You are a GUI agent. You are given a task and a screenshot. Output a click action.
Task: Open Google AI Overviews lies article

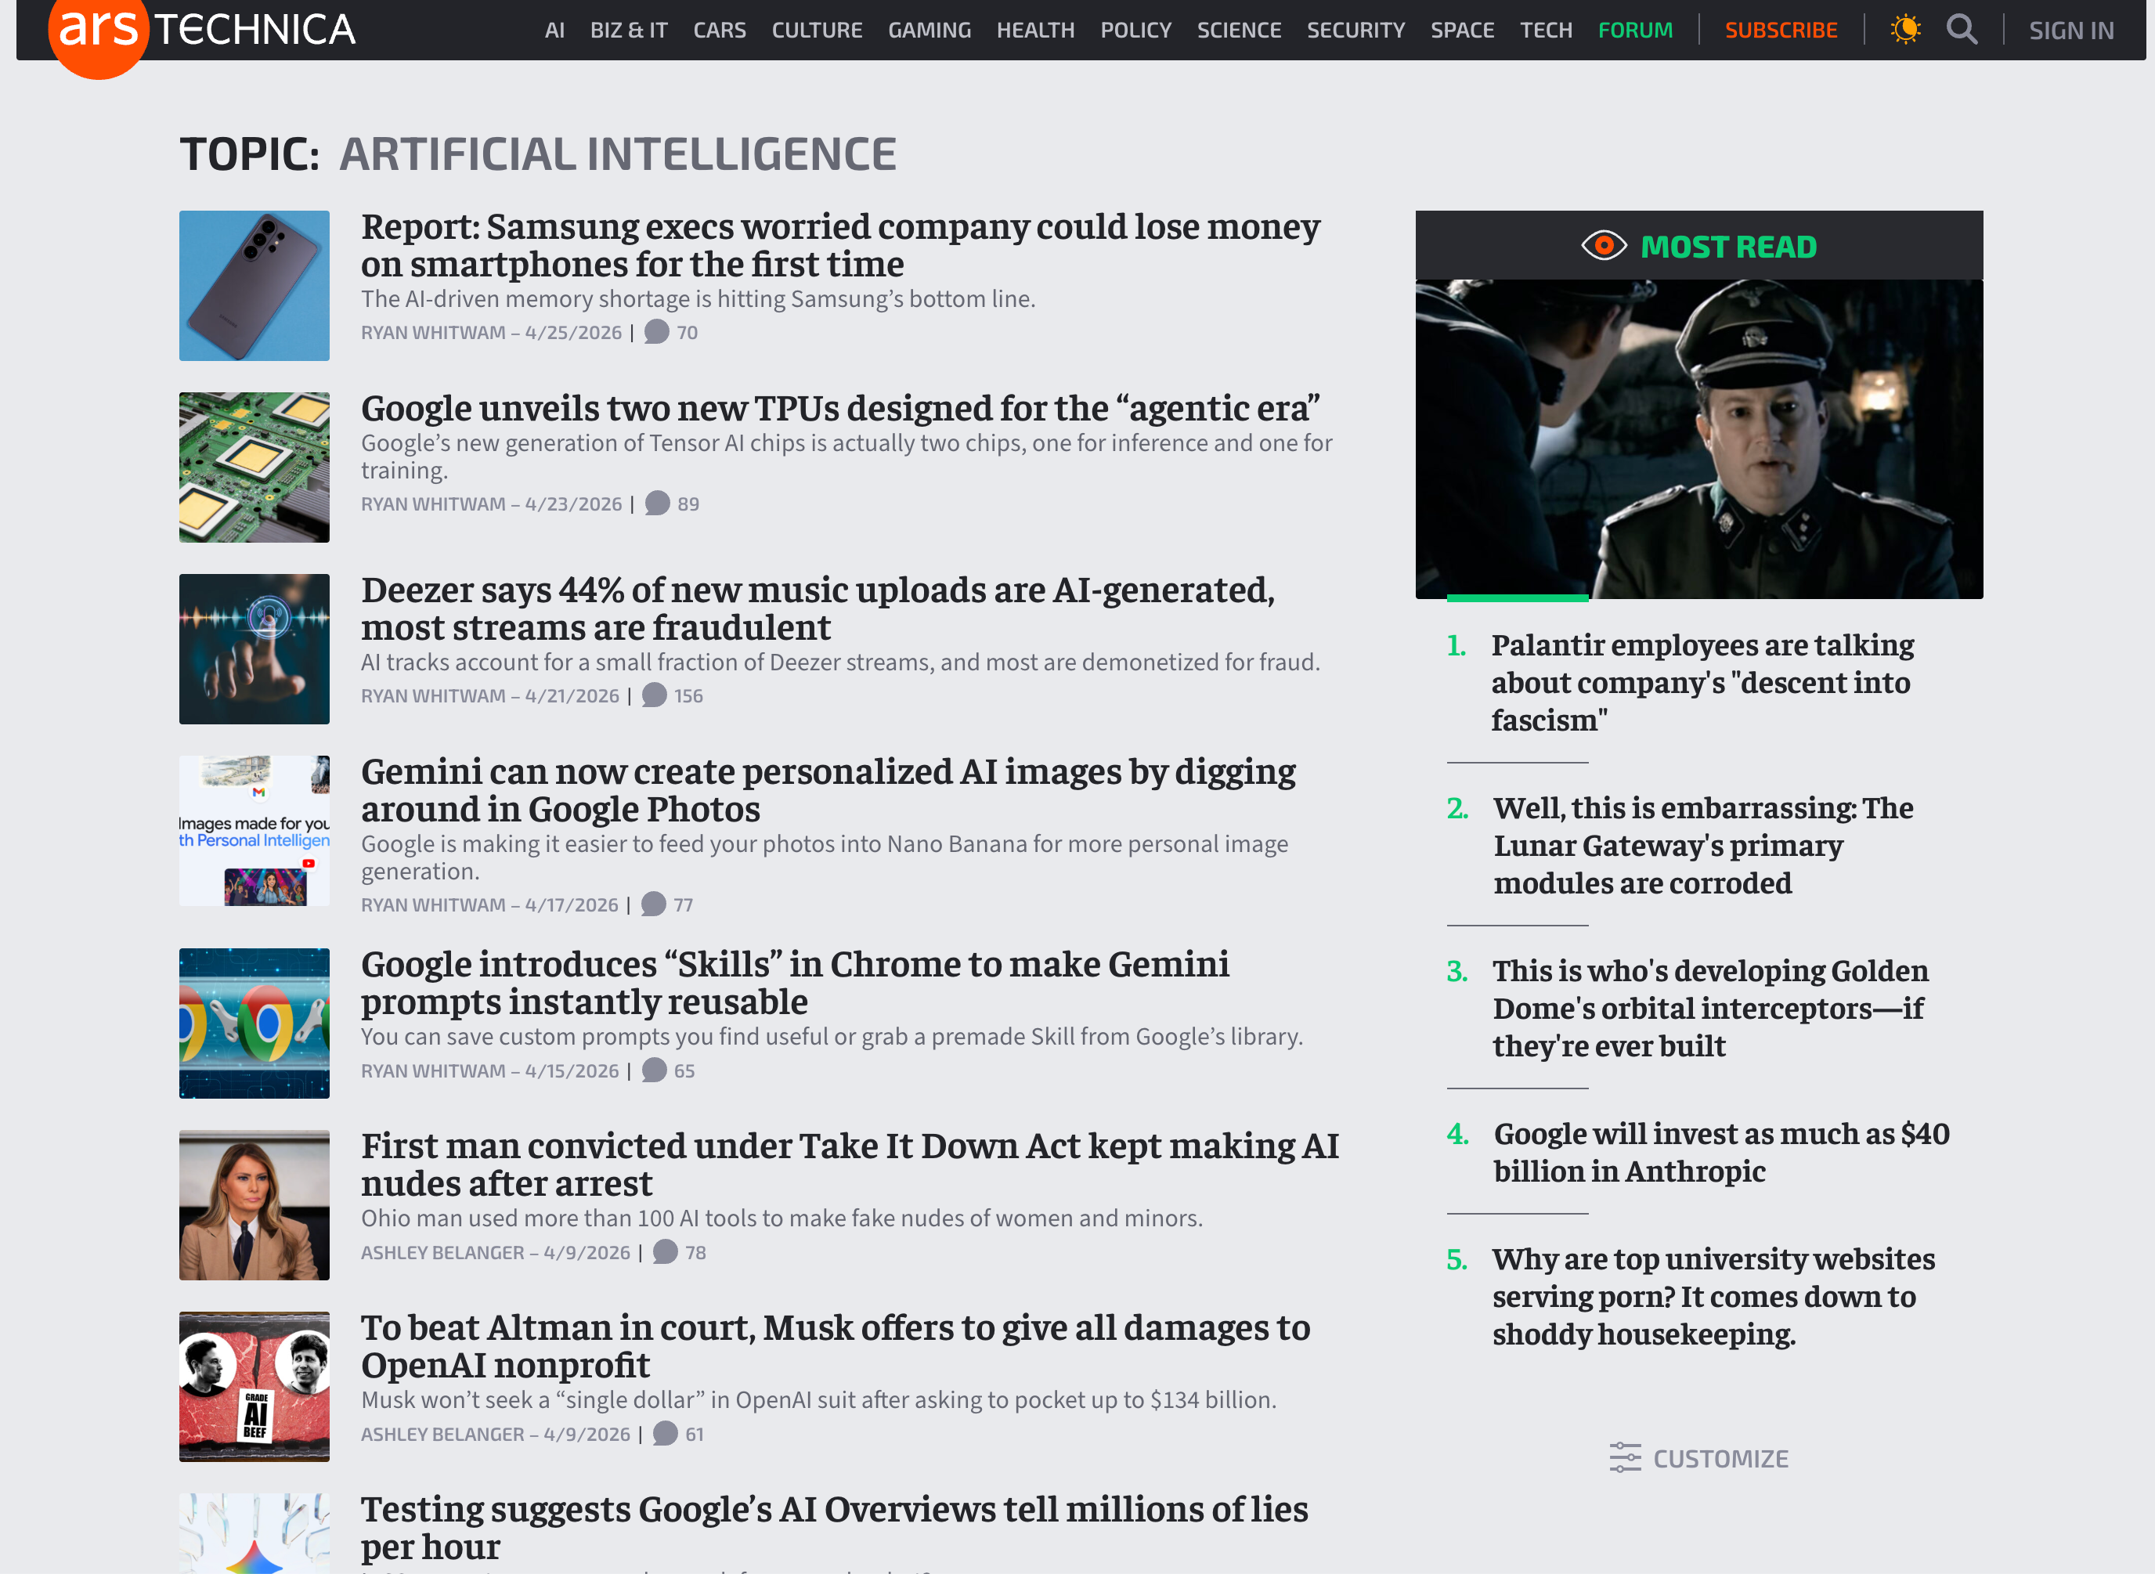(835, 1527)
